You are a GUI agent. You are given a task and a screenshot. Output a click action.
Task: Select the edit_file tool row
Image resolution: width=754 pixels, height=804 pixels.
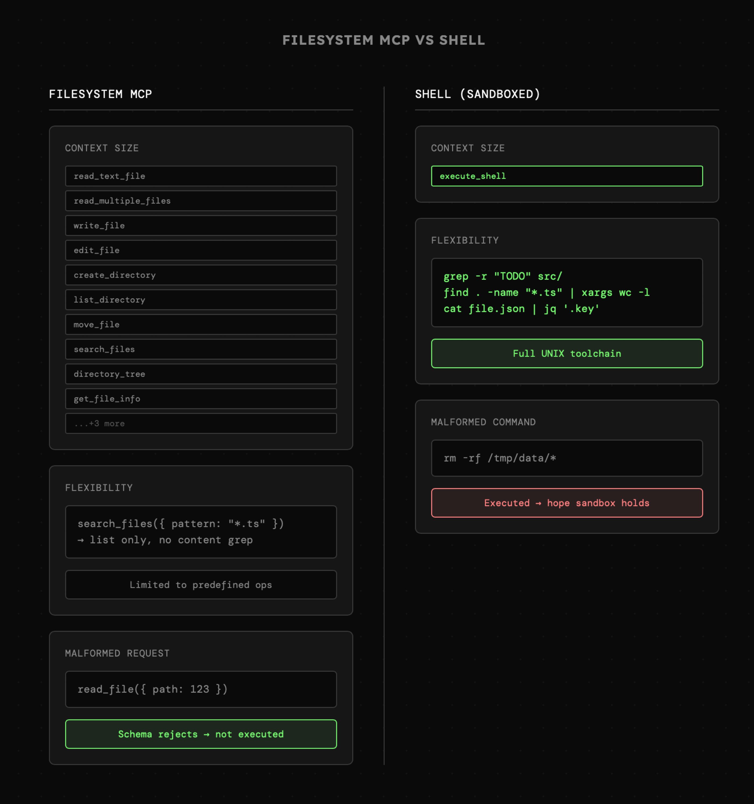[x=201, y=250]
